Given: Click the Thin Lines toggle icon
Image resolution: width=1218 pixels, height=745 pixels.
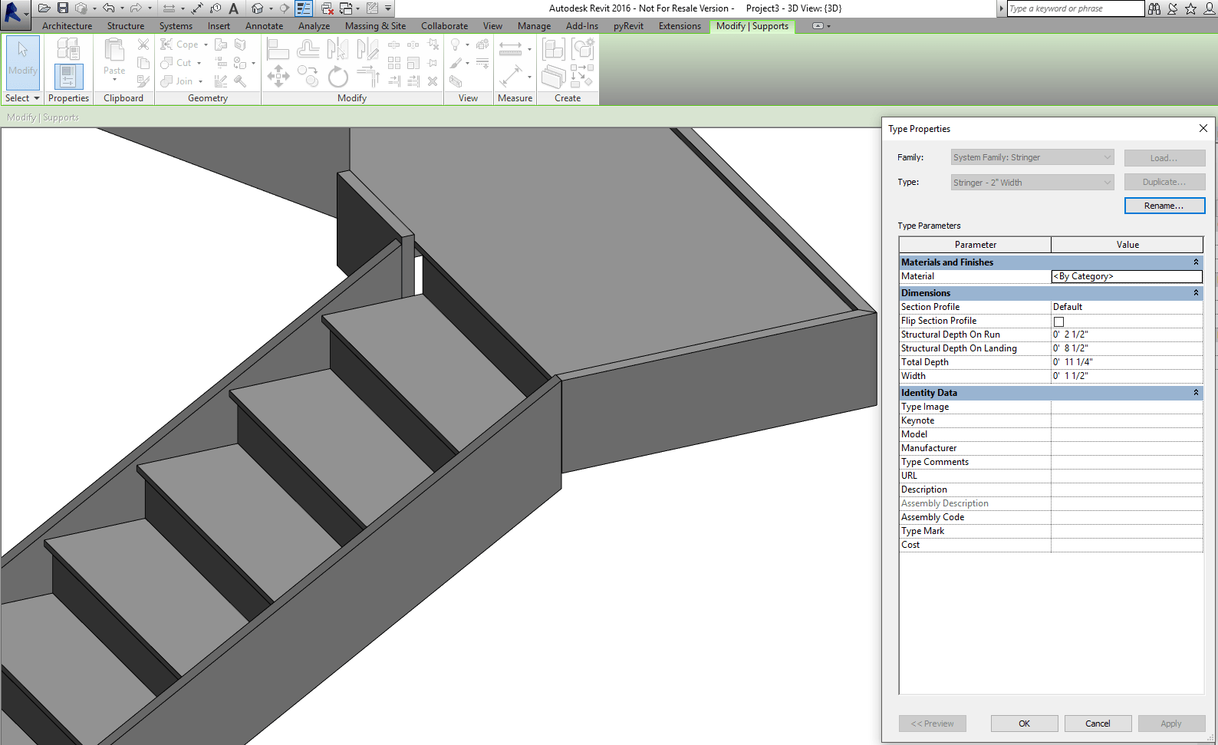Looking at the screenshot, I should click(x=304, y=8).
